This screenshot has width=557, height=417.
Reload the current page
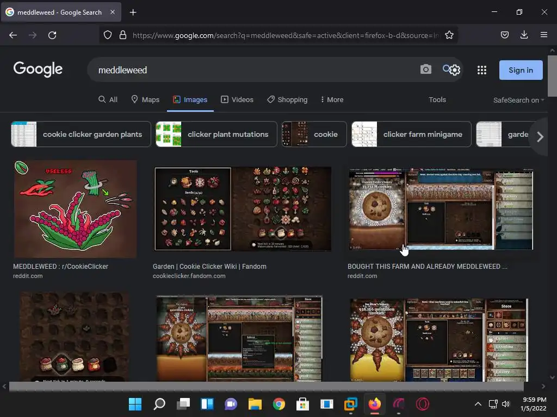click(52, 35)
